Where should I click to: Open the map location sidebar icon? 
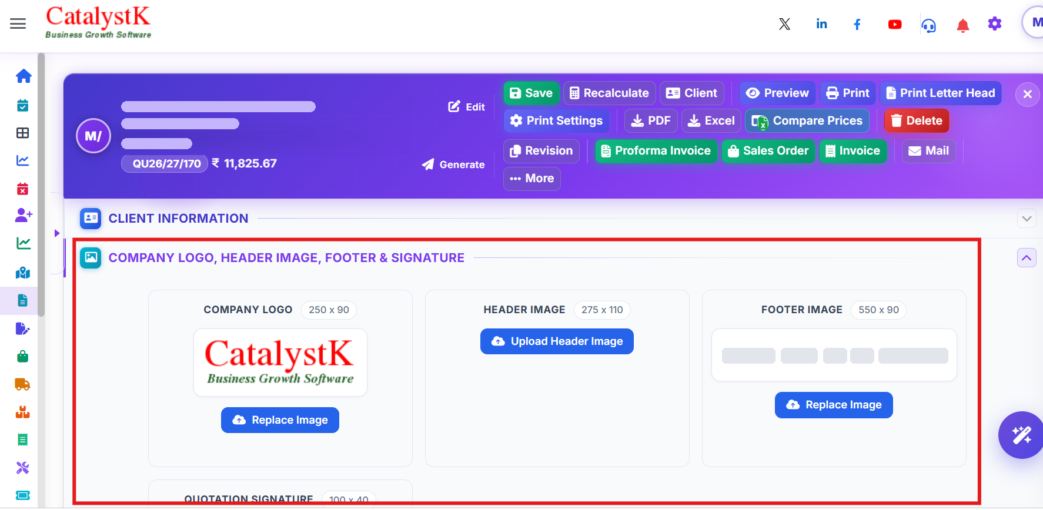coord(23,273)
